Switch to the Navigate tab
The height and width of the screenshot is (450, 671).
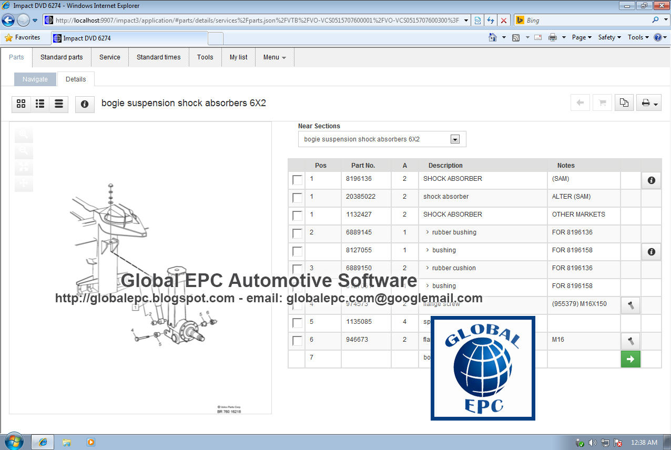tap(35, 79)
